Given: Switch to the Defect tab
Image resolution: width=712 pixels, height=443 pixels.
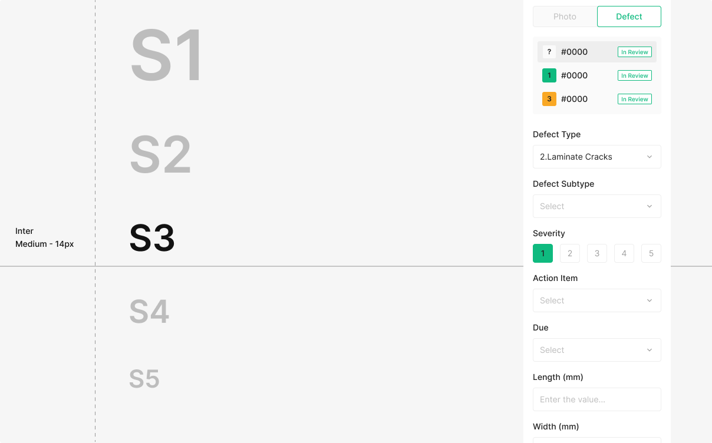Looking at the screenshot, I should coord(629,16).
